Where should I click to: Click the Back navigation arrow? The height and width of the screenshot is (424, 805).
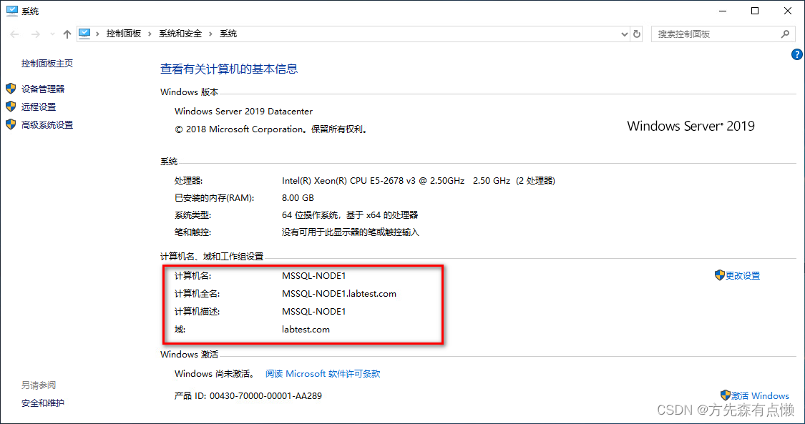(14, 34)
